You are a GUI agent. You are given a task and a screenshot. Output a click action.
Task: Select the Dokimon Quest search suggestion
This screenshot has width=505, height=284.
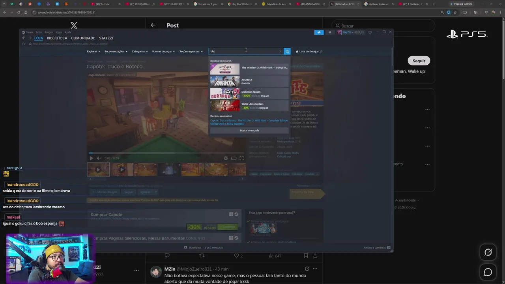(x=249, y=93)
